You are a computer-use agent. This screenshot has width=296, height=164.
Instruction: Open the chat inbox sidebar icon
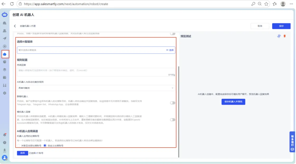[4, 23]
